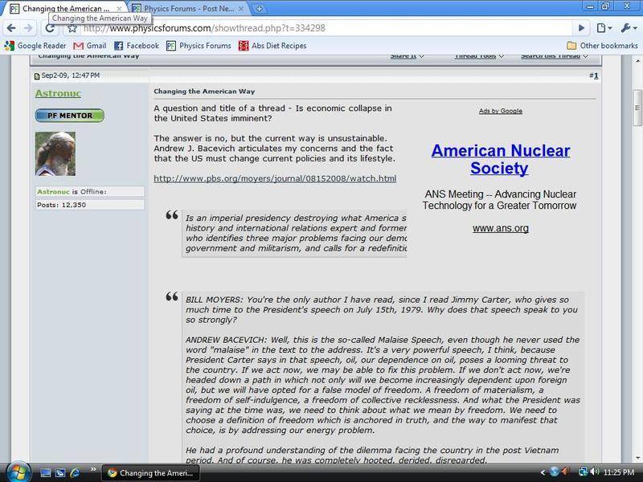The height and width of the screenshot is (482, 643).
Task: Click the volume speaker tray icon
Action: click(x=595, y=472)
